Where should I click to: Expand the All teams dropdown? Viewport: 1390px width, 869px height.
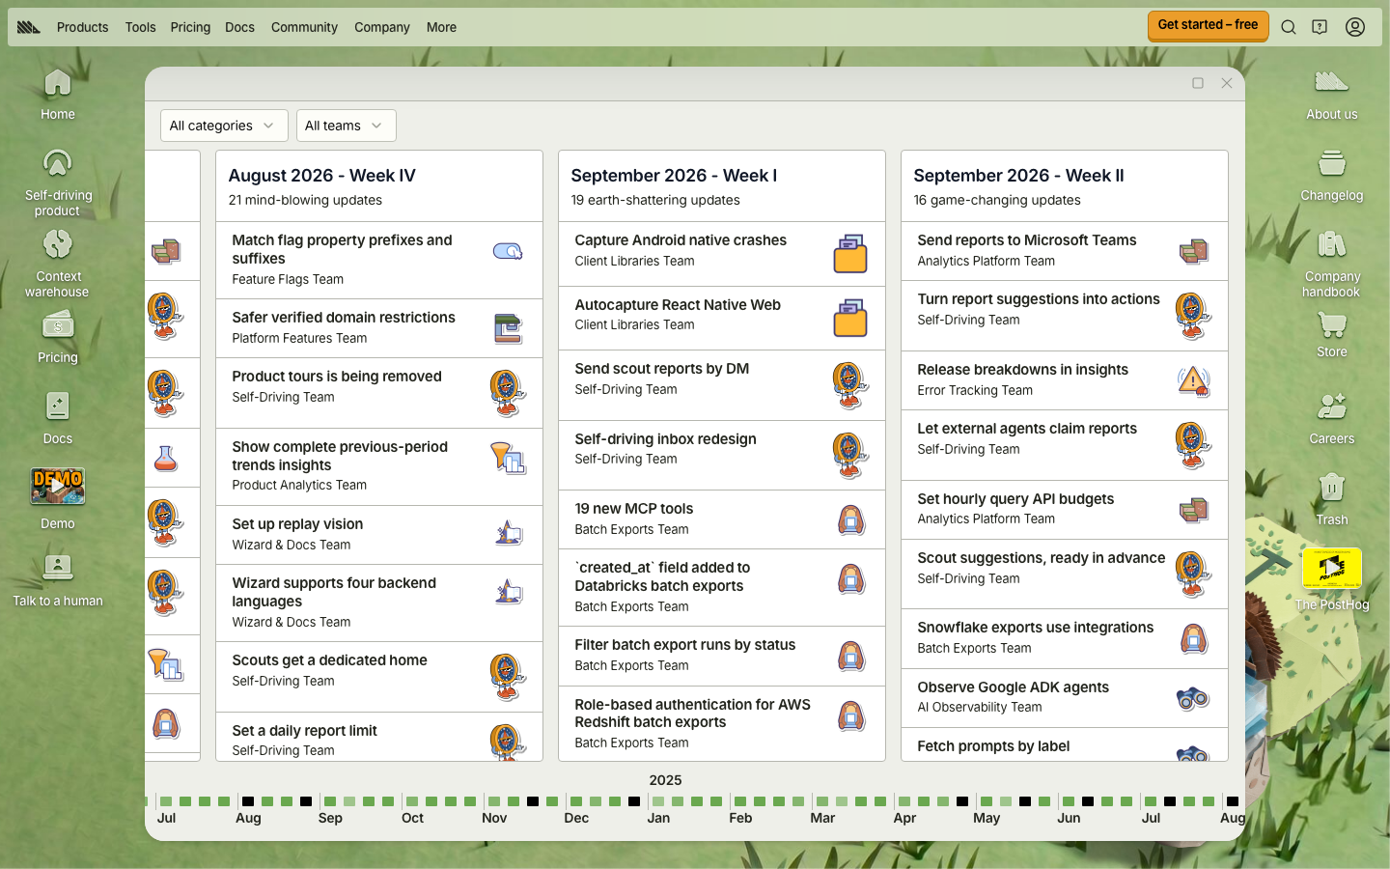pyautogui.click(x=346, y=126)
